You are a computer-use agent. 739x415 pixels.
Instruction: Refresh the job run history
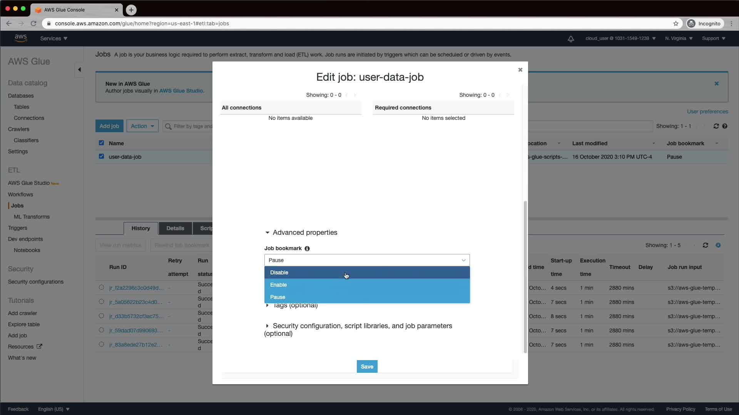click(x=705, y=245)
